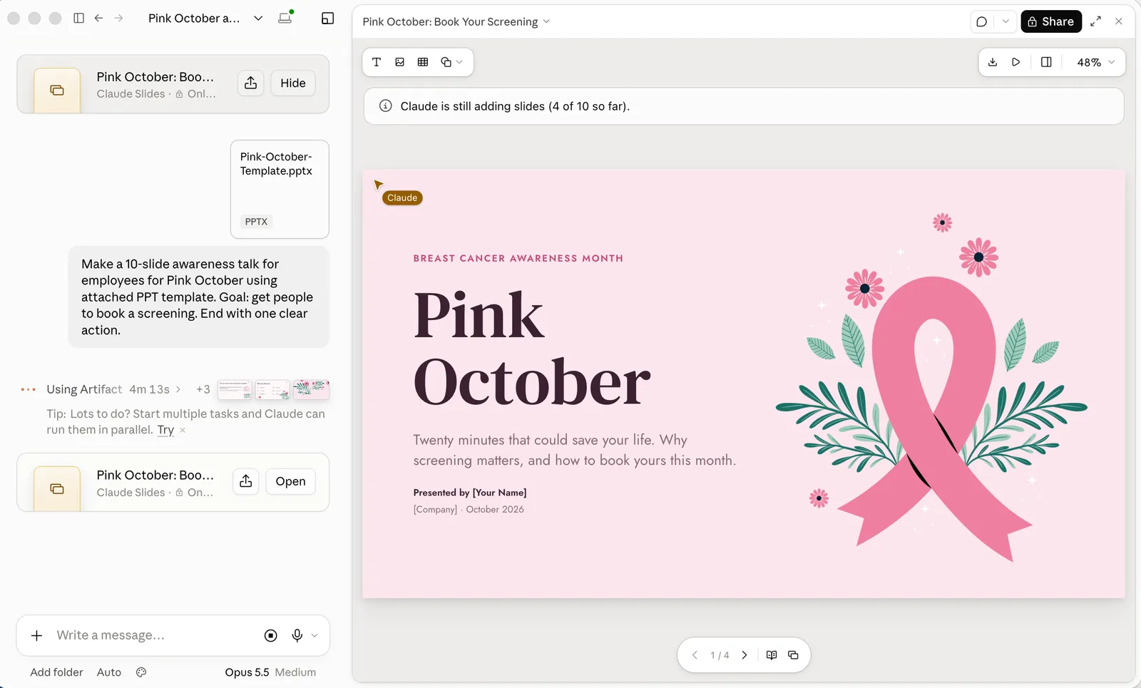This screenshot has width=1141, height=688.
Task: Click the connected device icon with green dot
Action: 285,18
